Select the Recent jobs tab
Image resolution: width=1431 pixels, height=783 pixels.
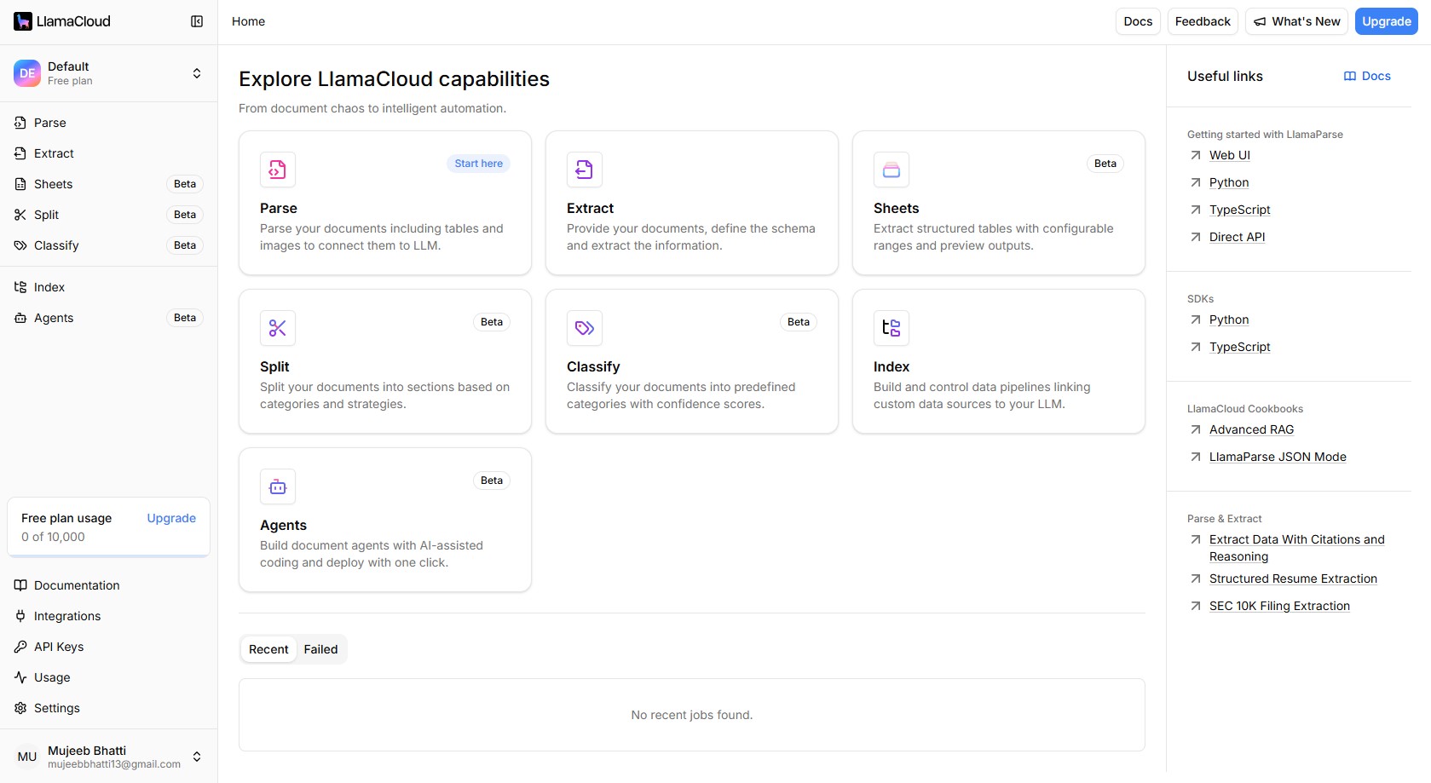click(x=268, y=649)
